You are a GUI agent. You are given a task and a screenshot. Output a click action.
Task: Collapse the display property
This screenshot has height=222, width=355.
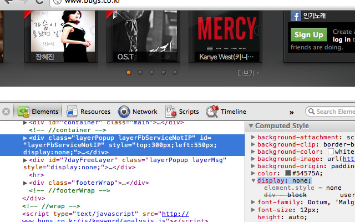click(253, 180)
